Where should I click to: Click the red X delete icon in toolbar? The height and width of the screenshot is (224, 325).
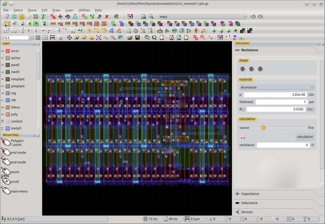tap(107, 17)
